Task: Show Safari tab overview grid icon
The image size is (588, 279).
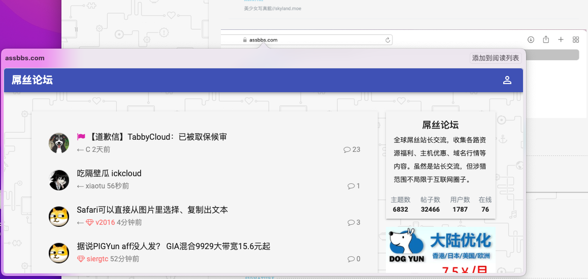Action: click(576, 39)
